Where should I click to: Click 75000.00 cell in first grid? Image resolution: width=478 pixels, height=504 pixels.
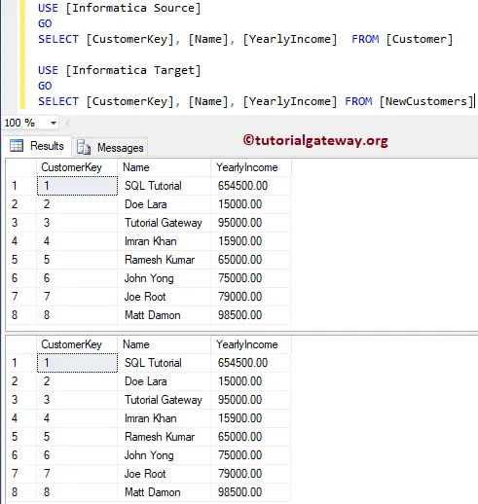click(x=250, y=278)
